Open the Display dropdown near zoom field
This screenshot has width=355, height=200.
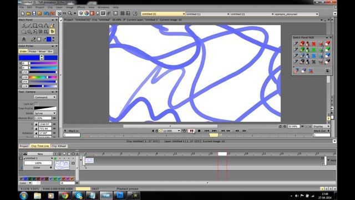321,126
